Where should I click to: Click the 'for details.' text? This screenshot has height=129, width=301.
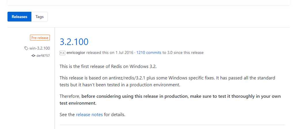[x=115, y=115]
